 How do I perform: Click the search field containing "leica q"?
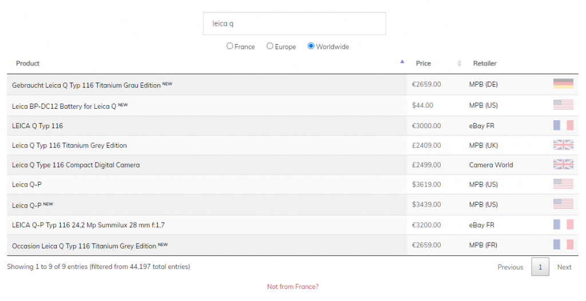294,24
